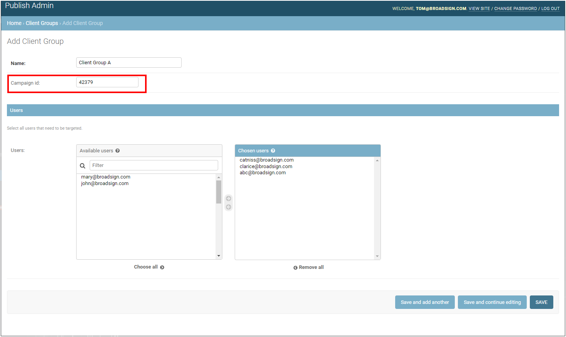The width and height of the screenshot is (566, 337).
Task: Select john@broadsign.com in Available users
Action: pos(105,184)
